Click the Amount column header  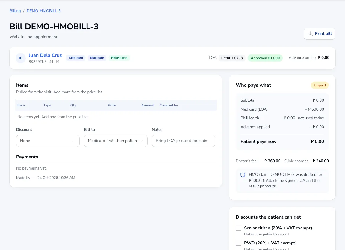tap(148, 105)
